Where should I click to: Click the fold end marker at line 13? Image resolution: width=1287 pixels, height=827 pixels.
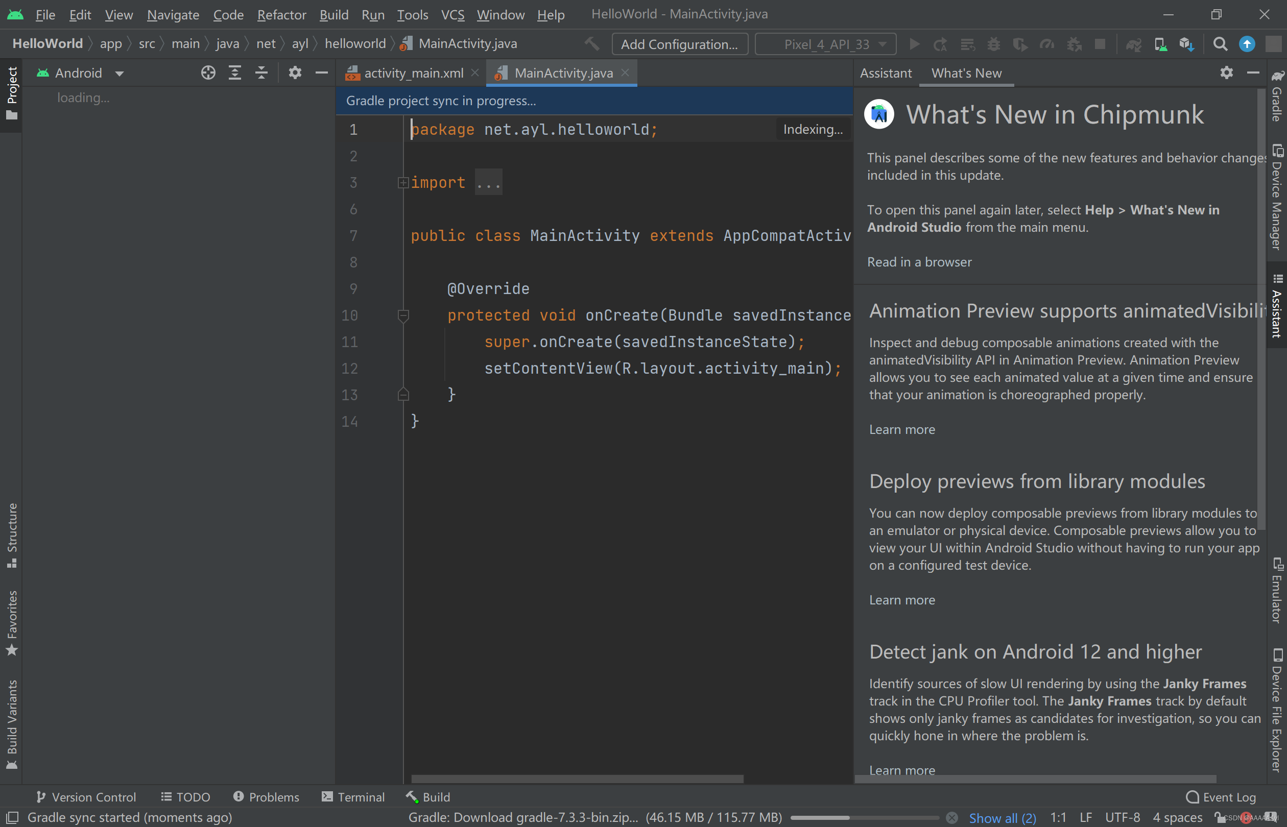[x=403, y=395]
